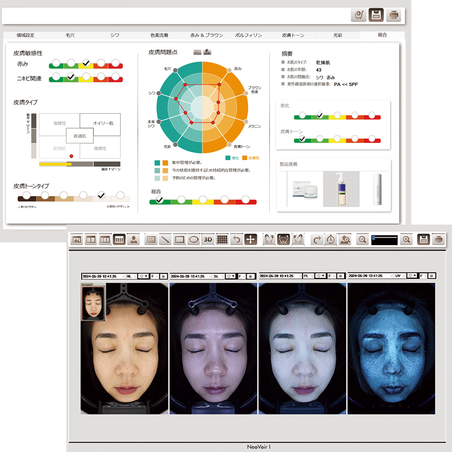Select the middle radio on 総合 scale
This screenshot has height=452, width=452.
(x=203, y=199)
